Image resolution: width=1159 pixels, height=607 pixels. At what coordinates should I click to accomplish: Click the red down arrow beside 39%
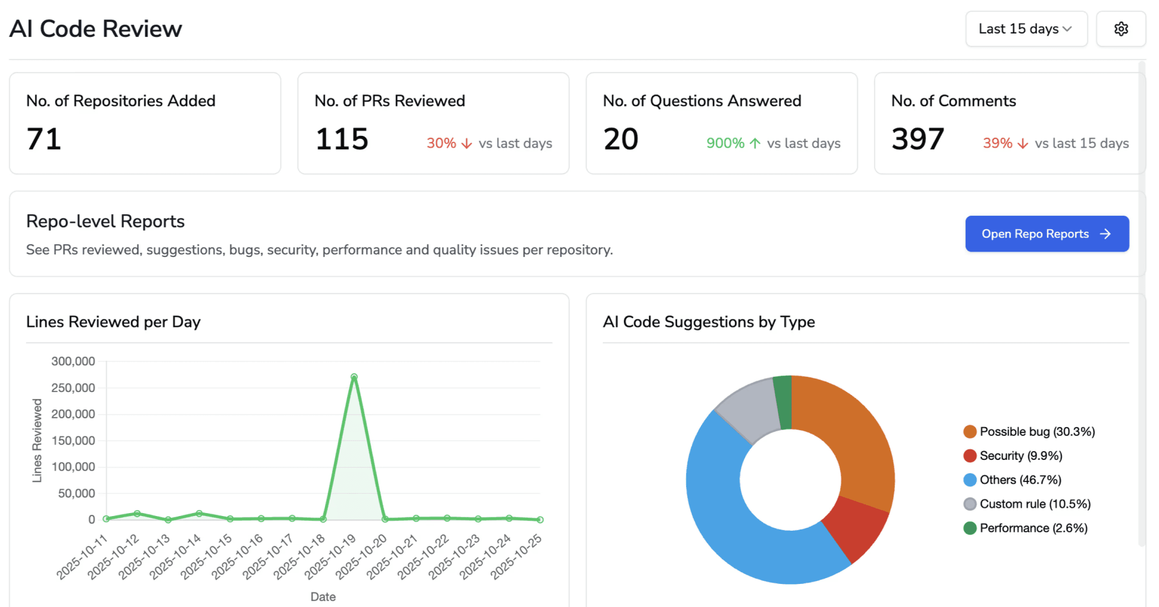(x=1023, y=143)
